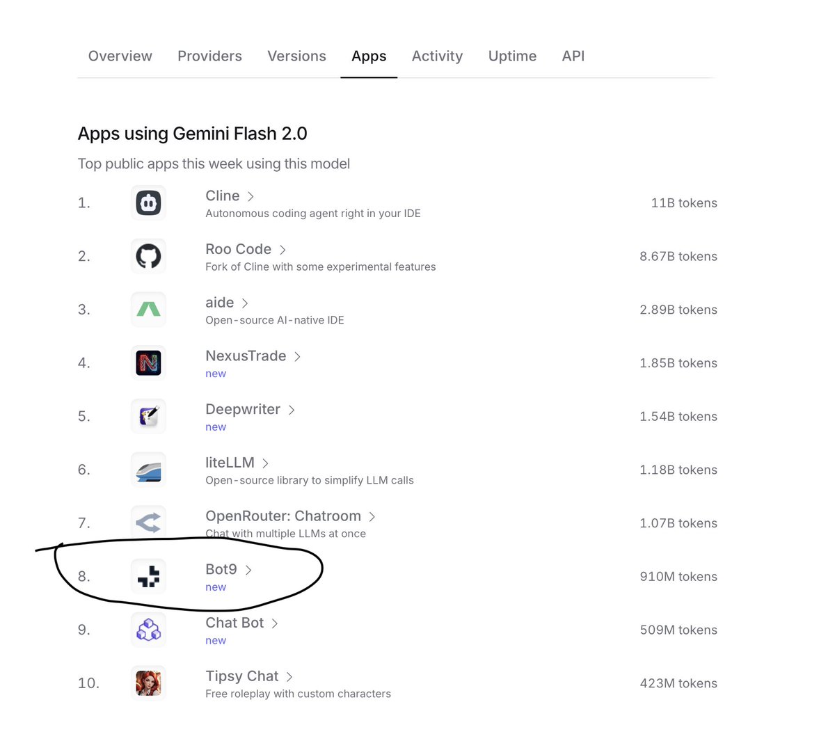Image resolution: width=835 pixels, height=741 pixels.
Task: Click the liteLLM train icon
Action: click(x=148, y=470)
